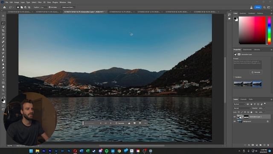Select the Crop tool
The width and height of the screenshot is (273, 154).
click(3, 30)
